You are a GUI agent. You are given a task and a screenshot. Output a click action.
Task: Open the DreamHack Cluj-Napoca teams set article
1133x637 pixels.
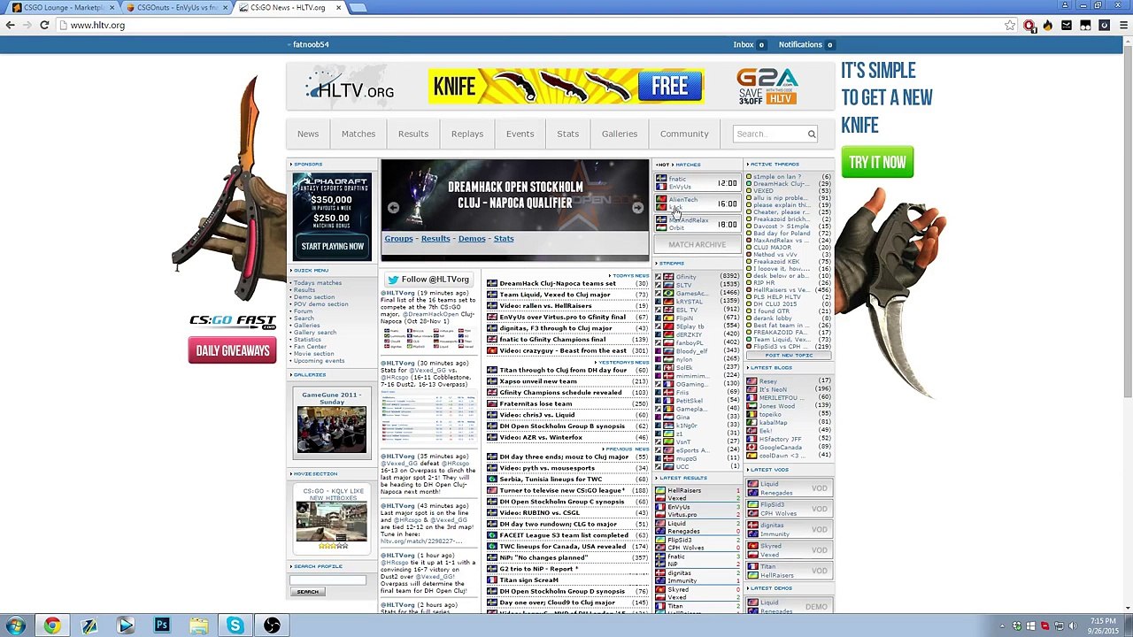[x=558, y=284]
